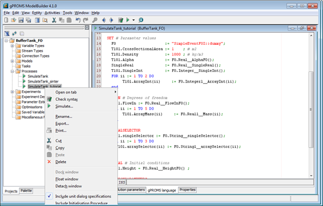
Task: Open the 'Open on tab' submenu
Action: pos(81,92)
